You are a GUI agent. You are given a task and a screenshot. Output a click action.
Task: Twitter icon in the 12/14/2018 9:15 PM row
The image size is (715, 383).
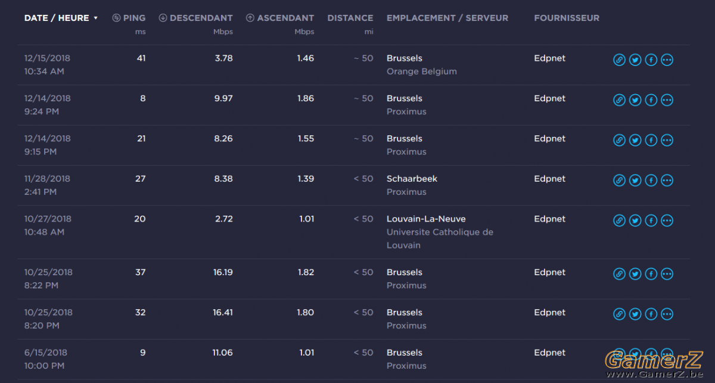point(635,141)
